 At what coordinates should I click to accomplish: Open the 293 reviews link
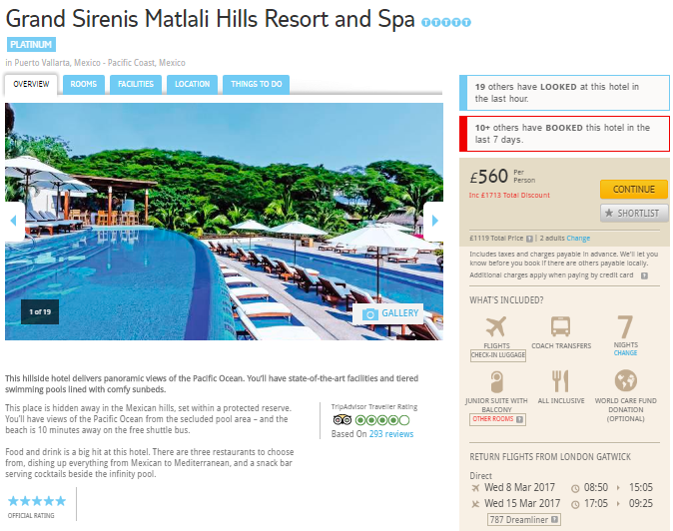point(391,434)
